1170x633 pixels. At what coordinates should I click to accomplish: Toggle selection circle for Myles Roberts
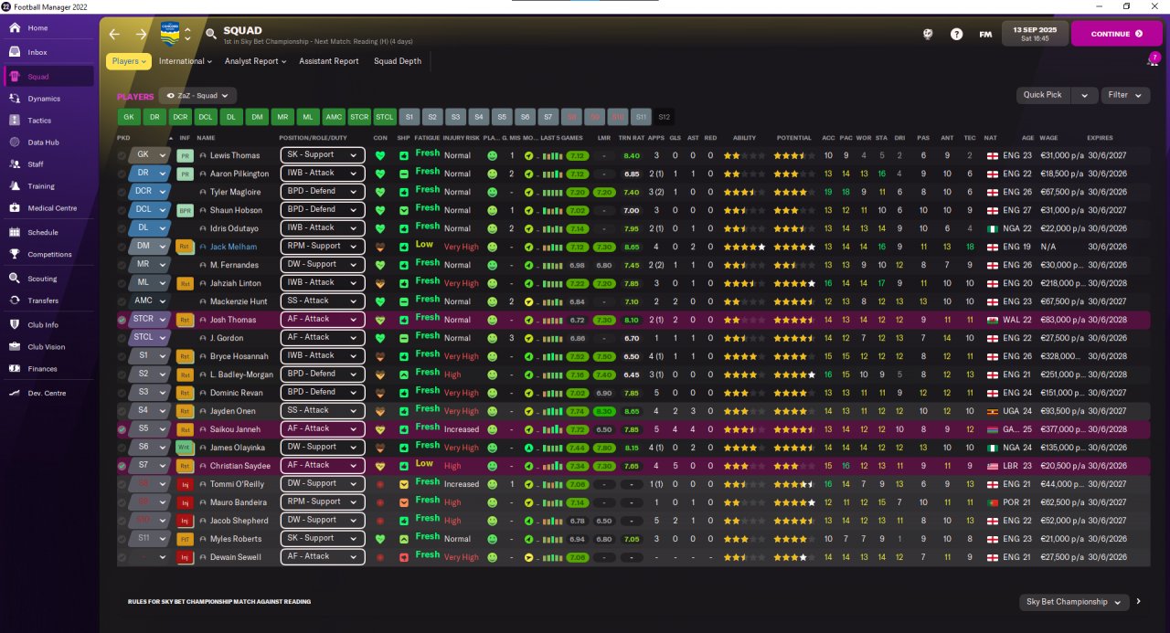tap(122, 539)
